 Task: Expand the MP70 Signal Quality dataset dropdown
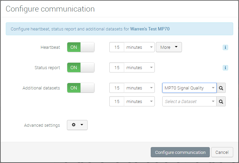point(189,88)
